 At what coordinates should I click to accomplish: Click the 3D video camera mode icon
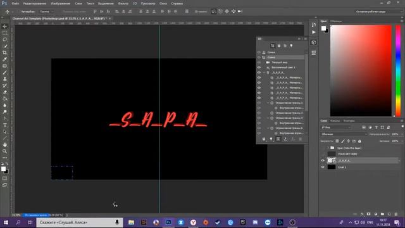pyautogui.click(x=240, y=11)
